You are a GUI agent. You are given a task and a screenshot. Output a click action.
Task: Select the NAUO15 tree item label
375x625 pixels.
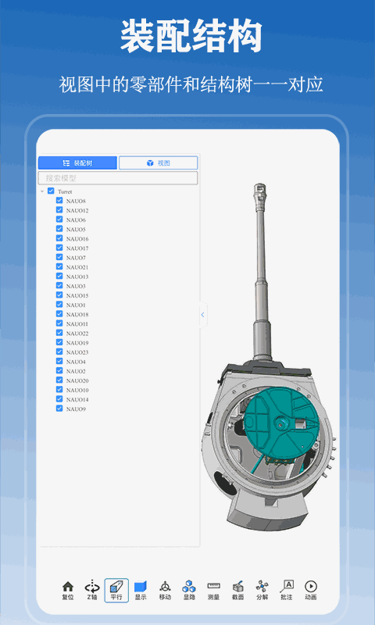coord(77,295)
